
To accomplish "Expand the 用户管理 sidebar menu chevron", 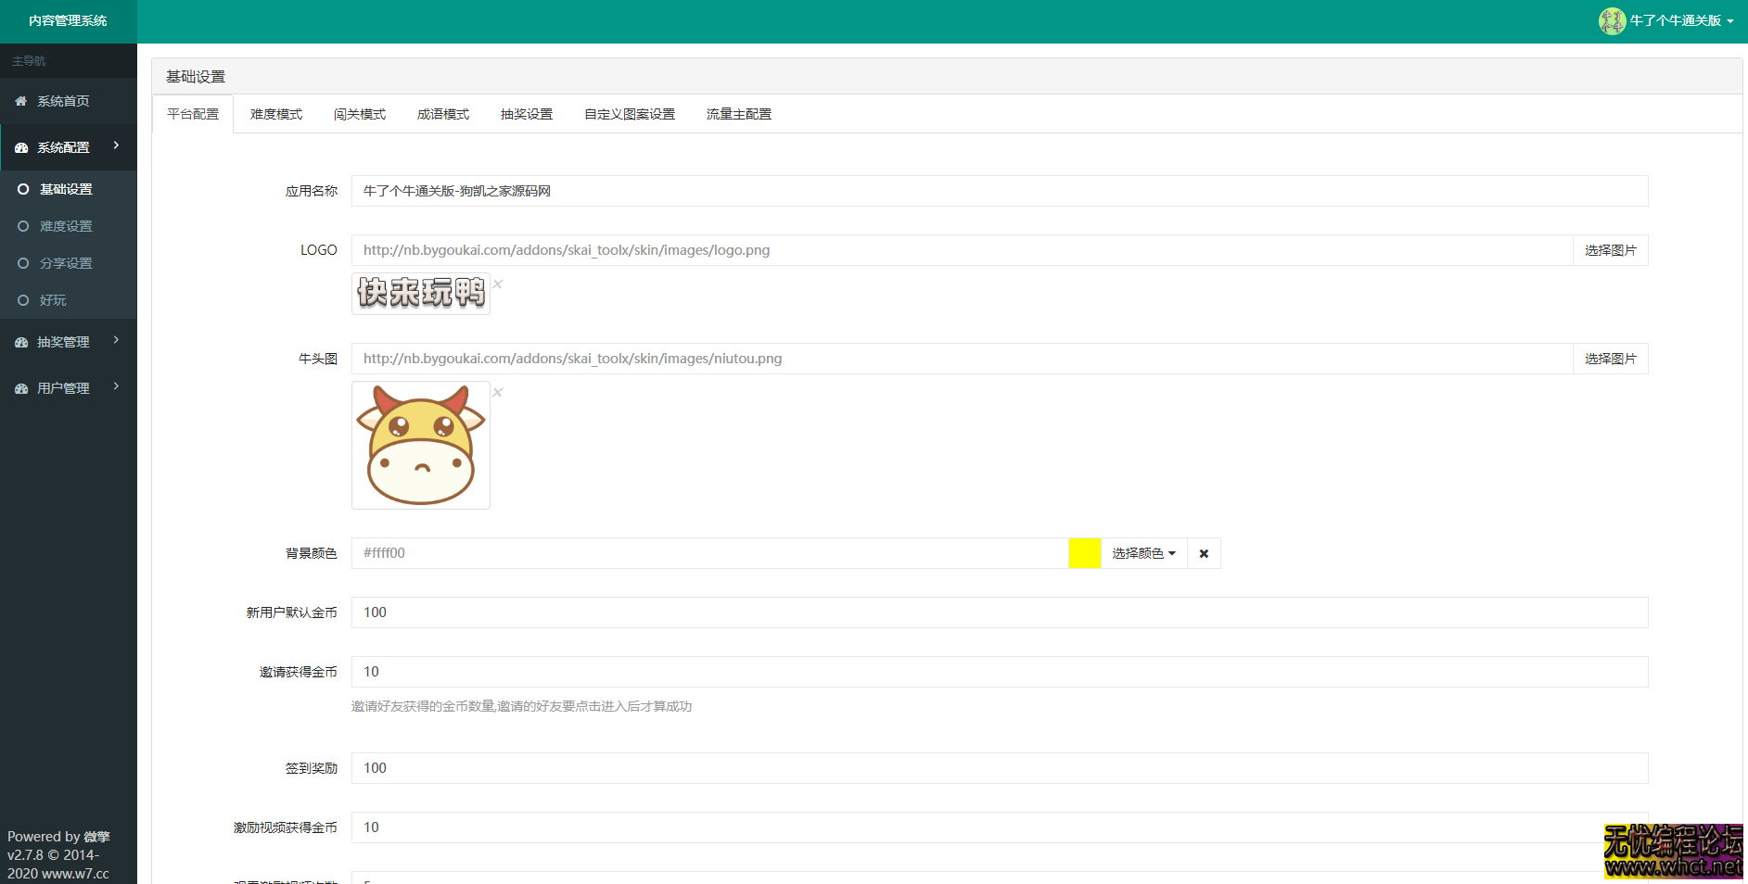I will pyautogui.click(x=116, y=386).
